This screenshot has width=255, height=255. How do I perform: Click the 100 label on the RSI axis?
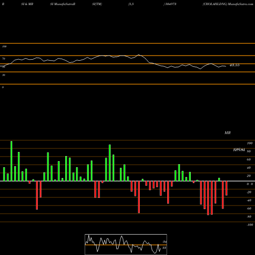click(4, 46)
